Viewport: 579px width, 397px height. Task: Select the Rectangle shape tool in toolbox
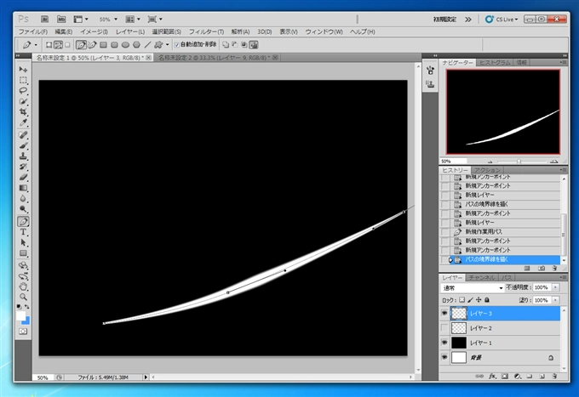(x=23, y=253)
